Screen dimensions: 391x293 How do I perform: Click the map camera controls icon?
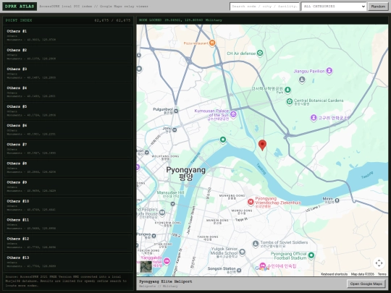[x=379, y=263]
